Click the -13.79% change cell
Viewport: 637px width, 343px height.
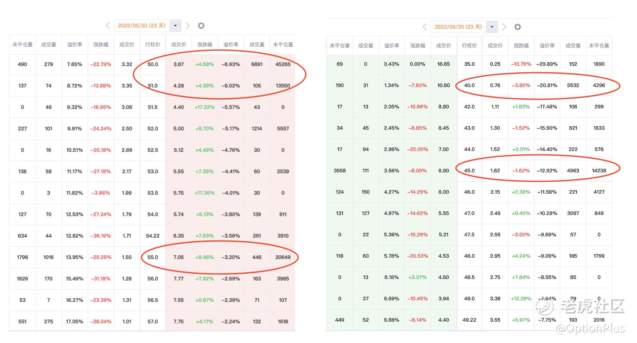521,64
